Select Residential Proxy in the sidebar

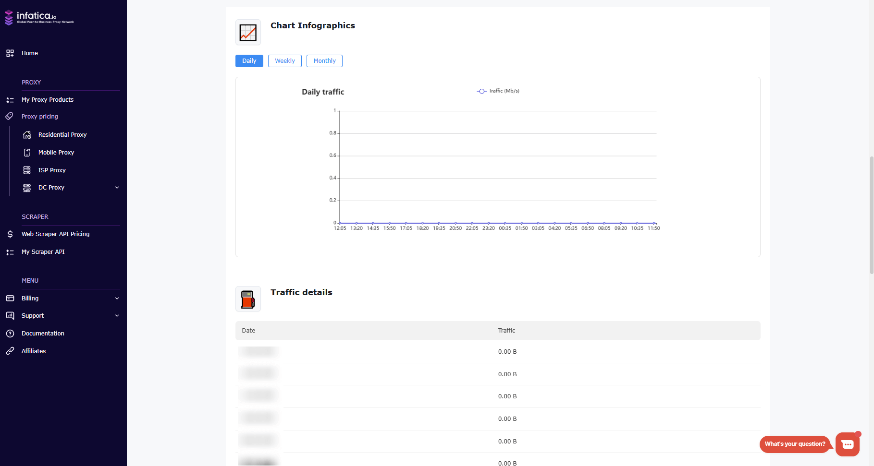click(62, 135)
